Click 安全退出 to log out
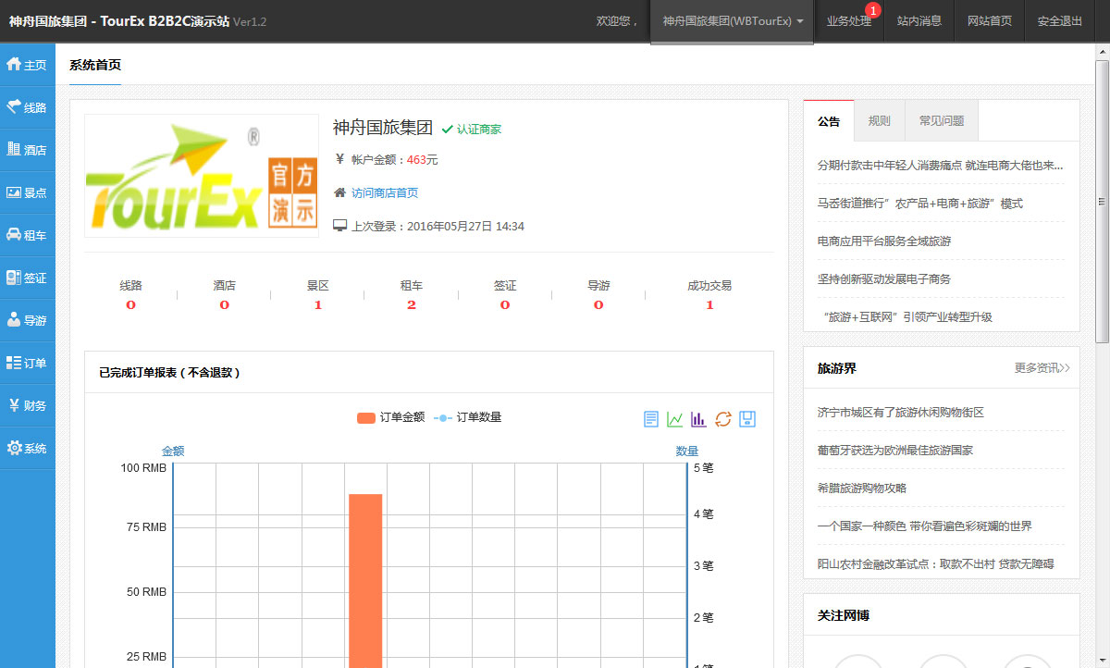 click(1059, 21)
